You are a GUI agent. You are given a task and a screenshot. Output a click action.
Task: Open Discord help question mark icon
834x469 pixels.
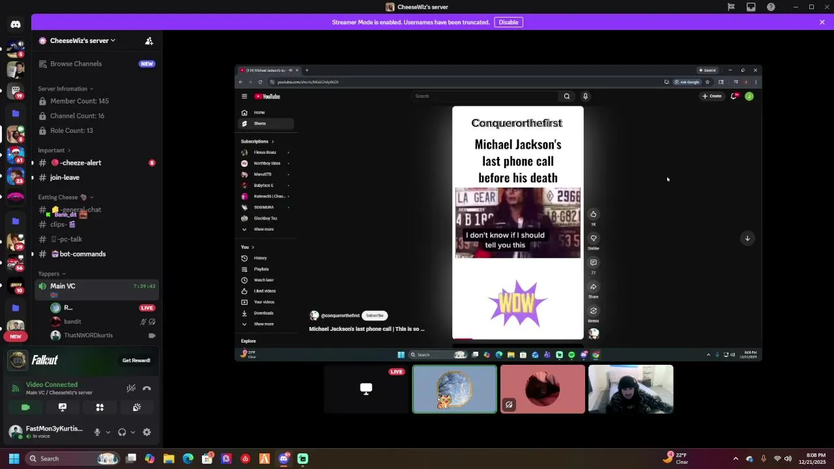(x=771, y=7)
